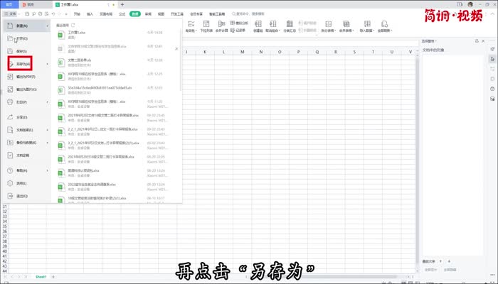Click the 输出为PDF icon
Image resolution: width=498 pixels, height=284 pixels.
[x=8, y=77]
